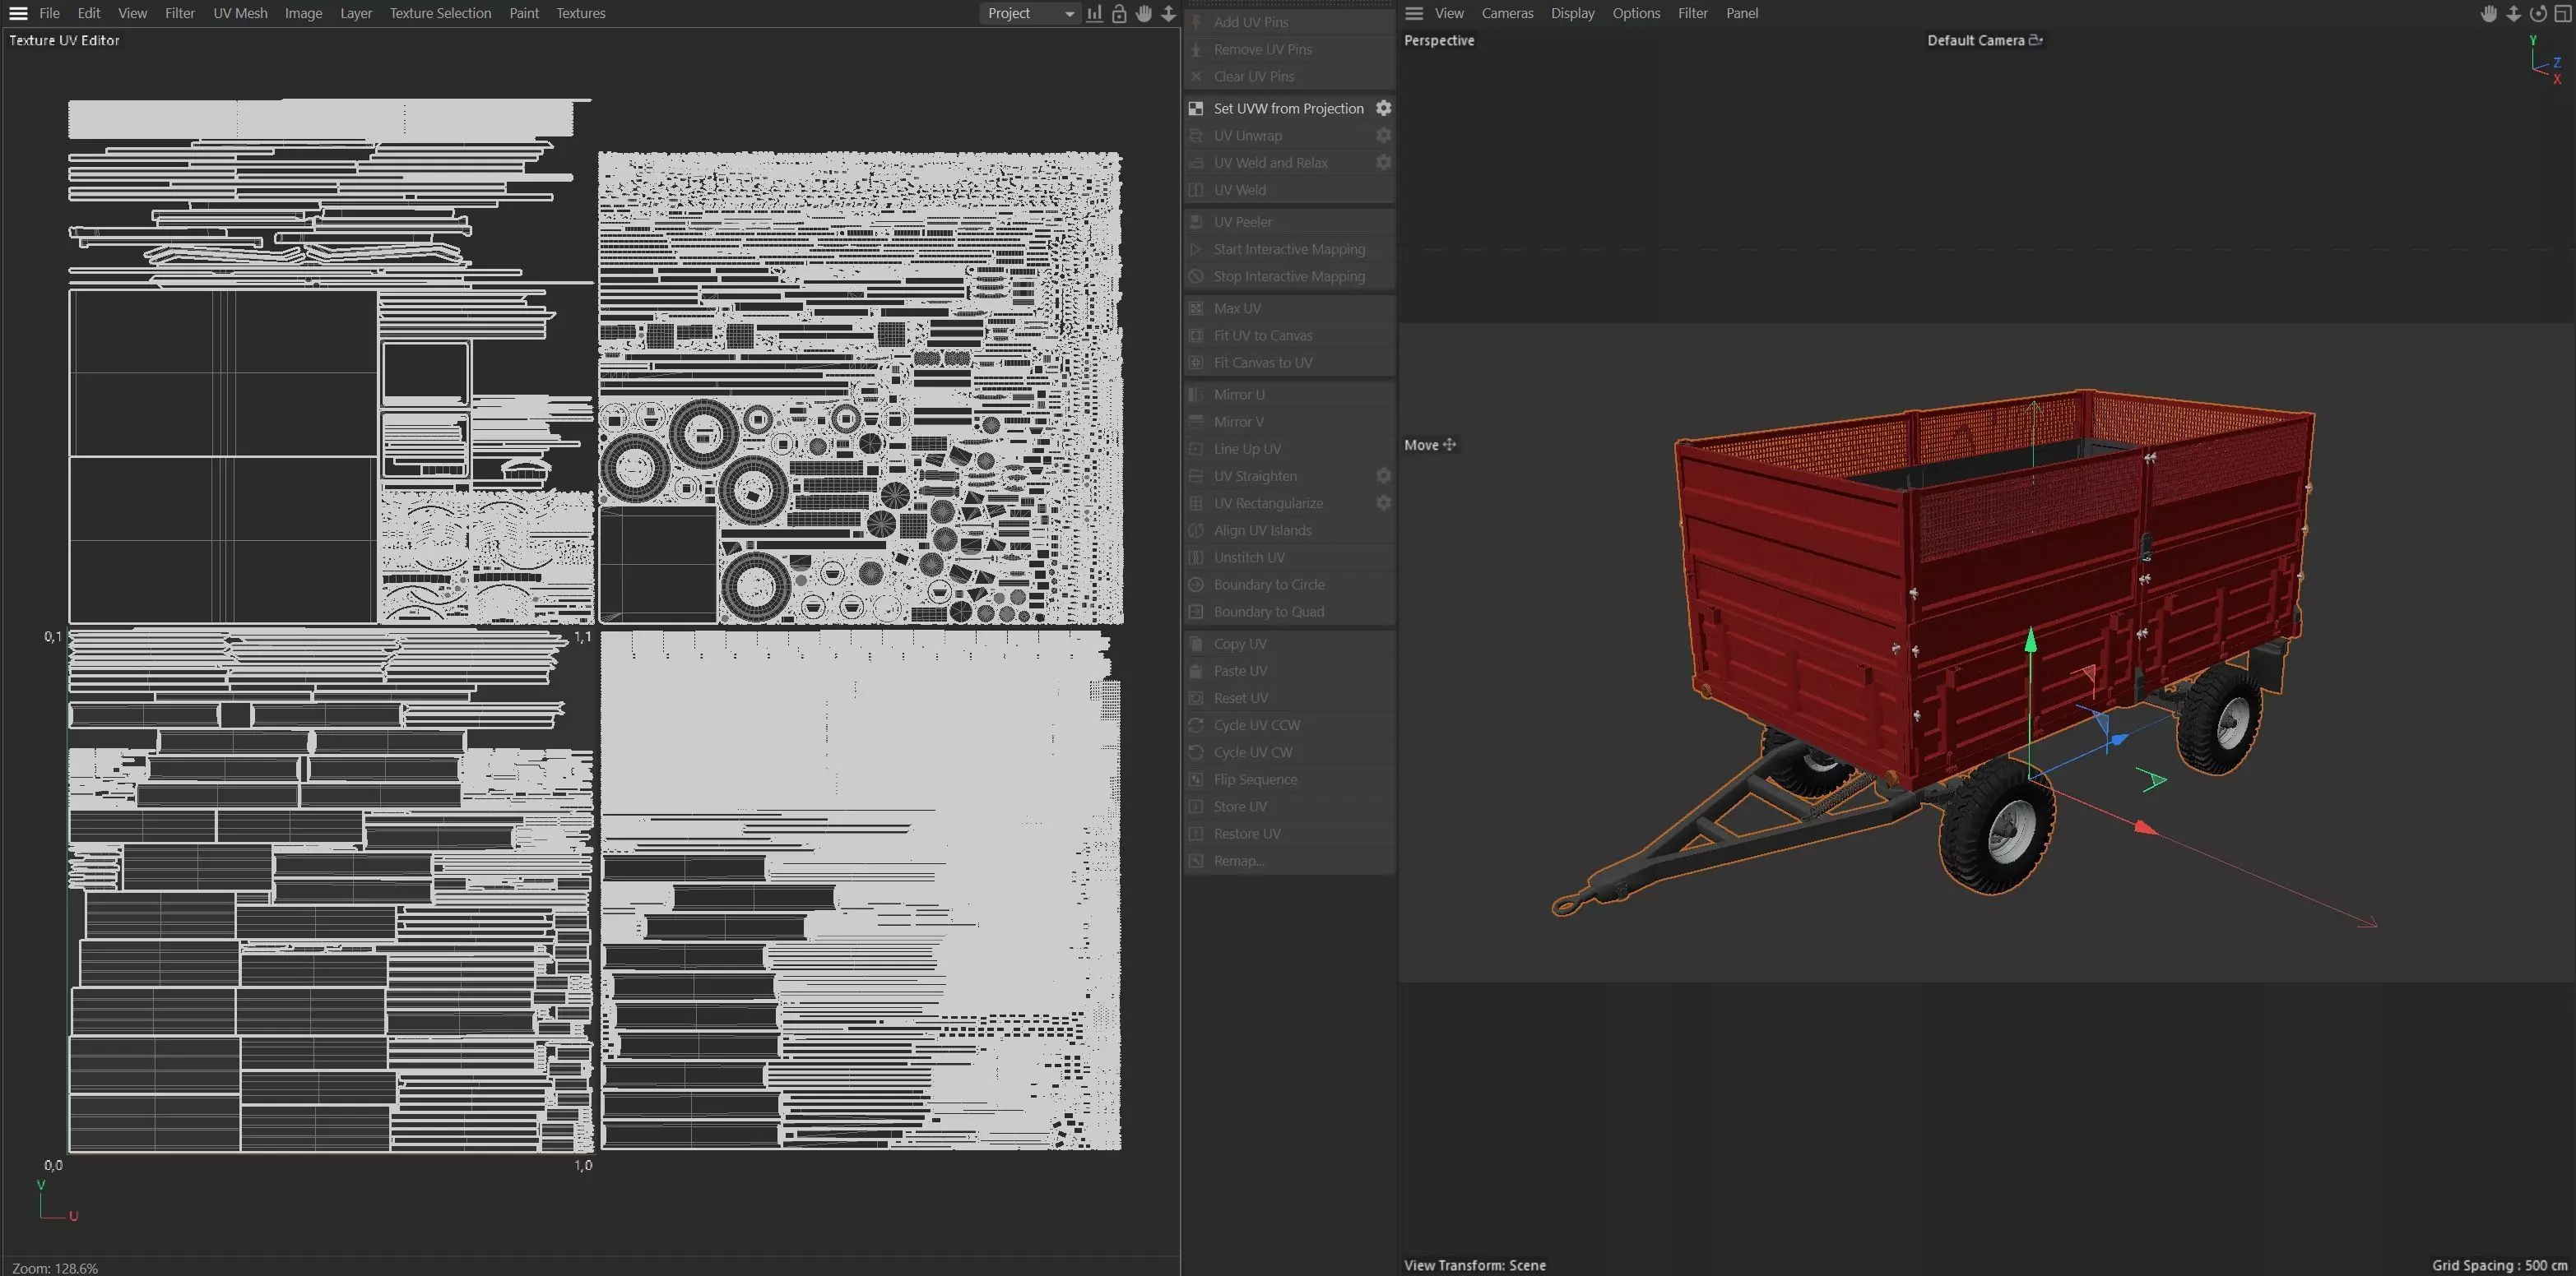
Task: Click Boundary to Quad
Action: click(x=1290, y=612)
